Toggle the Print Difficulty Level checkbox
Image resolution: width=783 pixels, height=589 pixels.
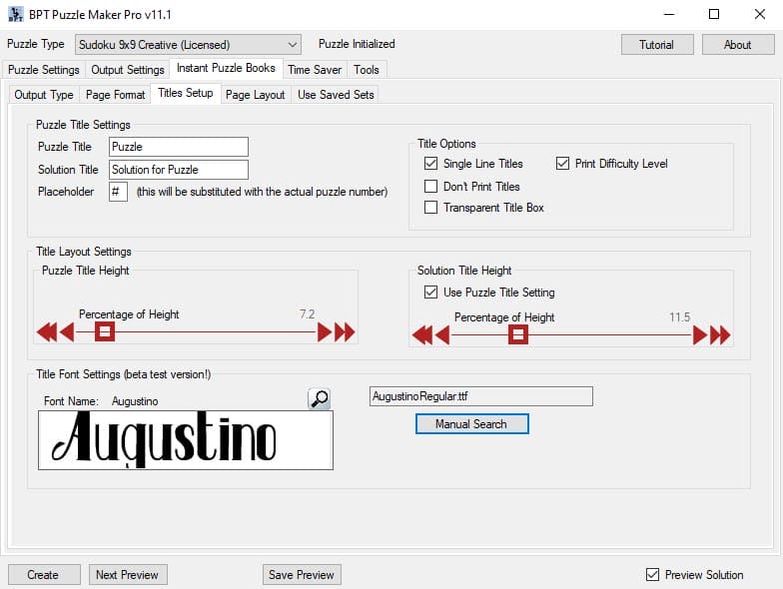coord(562,164)
